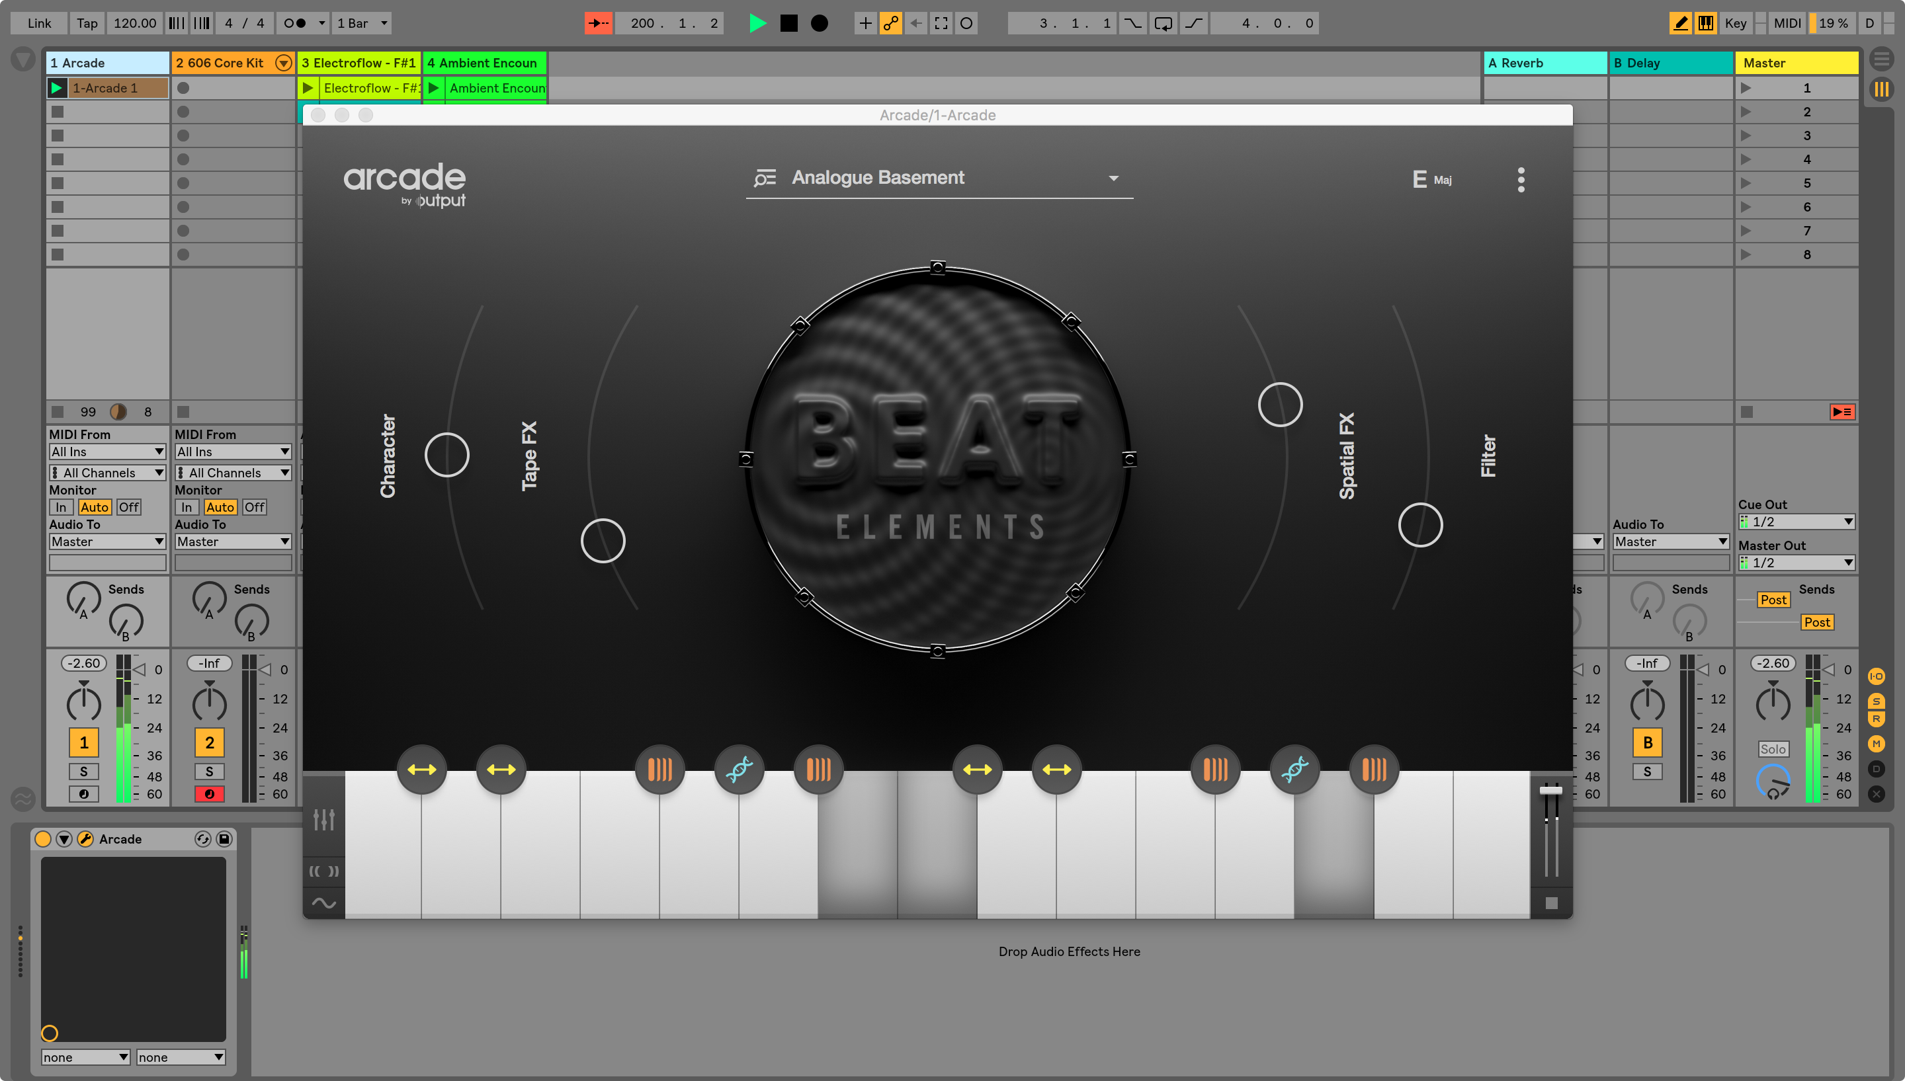Viewport: 1905px width, 1081px height.
Task: Click into the tempo value field
Action: (134, 23)
